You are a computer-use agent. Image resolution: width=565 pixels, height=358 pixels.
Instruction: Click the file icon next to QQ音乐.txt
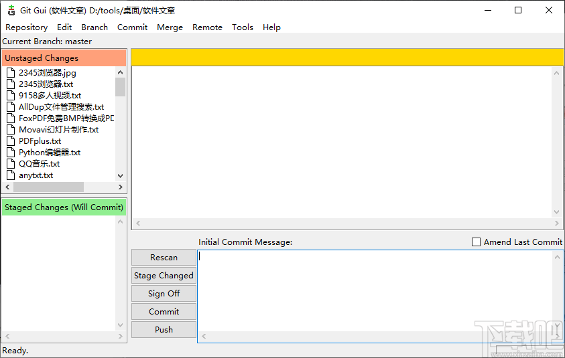pyautogui.click(x=11, y=164)
